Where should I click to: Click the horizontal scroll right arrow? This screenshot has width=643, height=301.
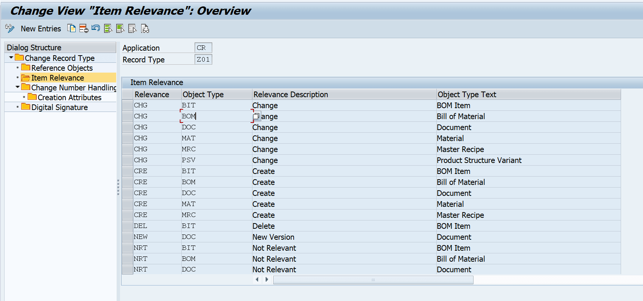267,279
